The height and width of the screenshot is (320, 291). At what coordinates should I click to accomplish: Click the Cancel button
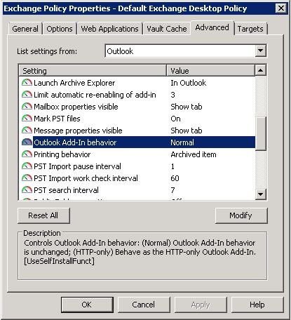coord(144,305)
